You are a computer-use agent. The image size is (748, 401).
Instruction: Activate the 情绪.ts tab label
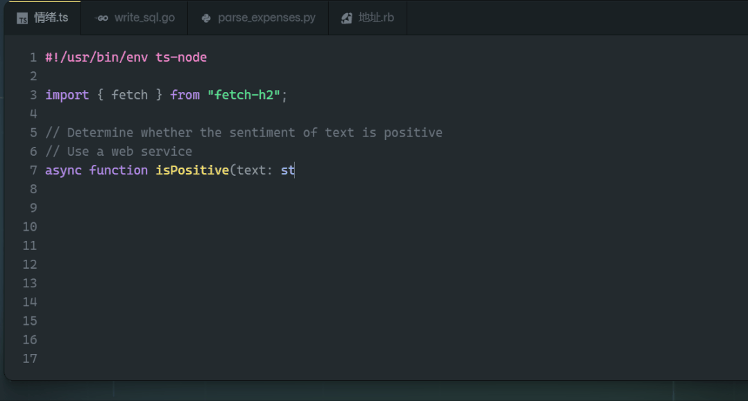(x=51, y=17)
